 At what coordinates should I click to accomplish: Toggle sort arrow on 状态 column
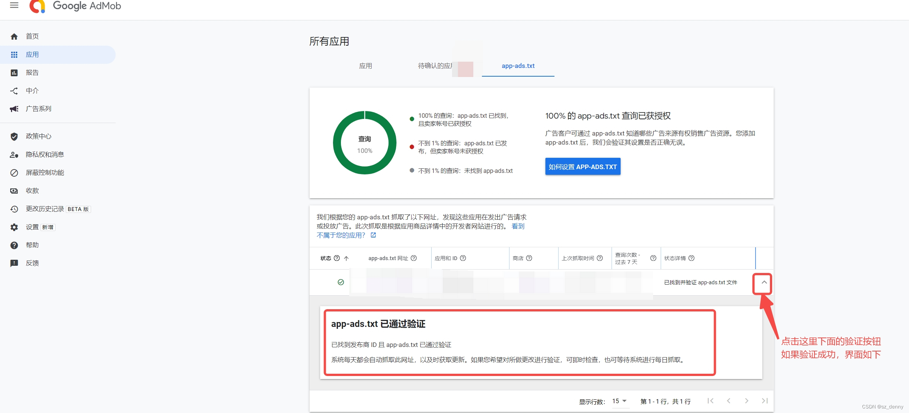coord(346,258)
